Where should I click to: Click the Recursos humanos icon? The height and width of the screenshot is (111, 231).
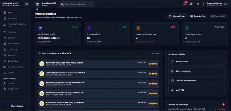[x=5, y=67]
